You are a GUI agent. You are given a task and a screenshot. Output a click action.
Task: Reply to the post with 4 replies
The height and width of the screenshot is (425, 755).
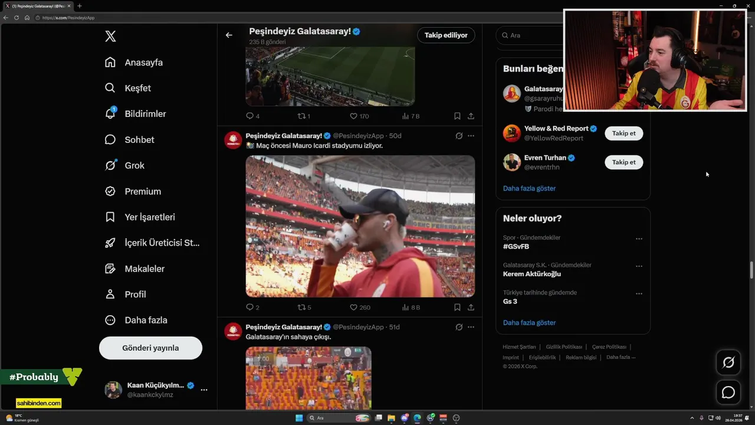click(252, 116)
